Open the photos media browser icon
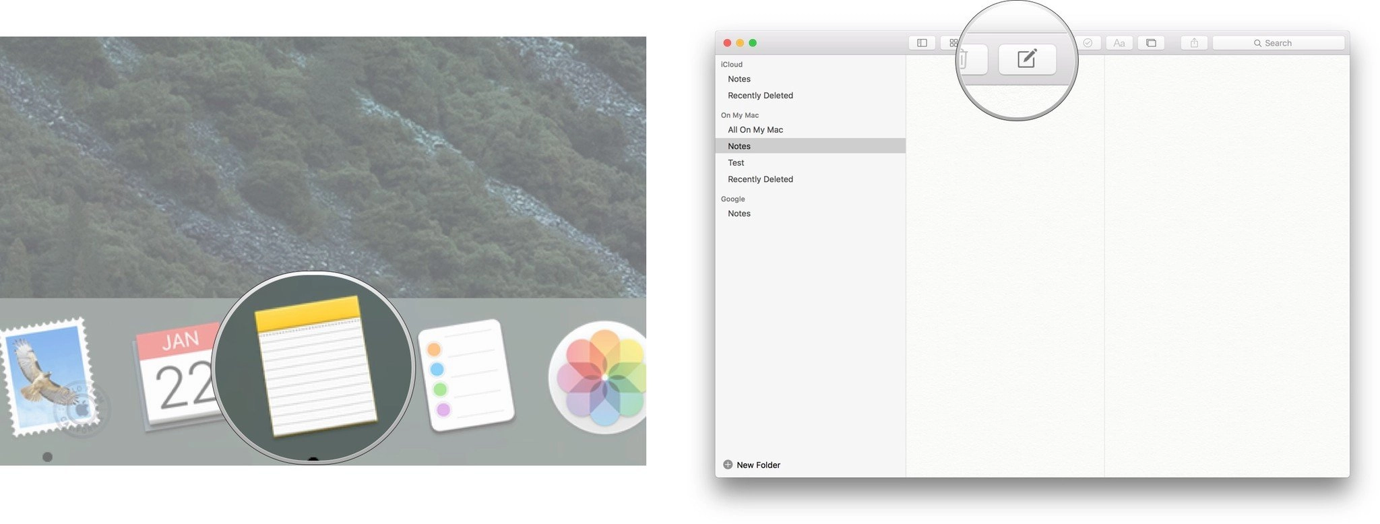1380x524 pixels. pos(1151,43)
